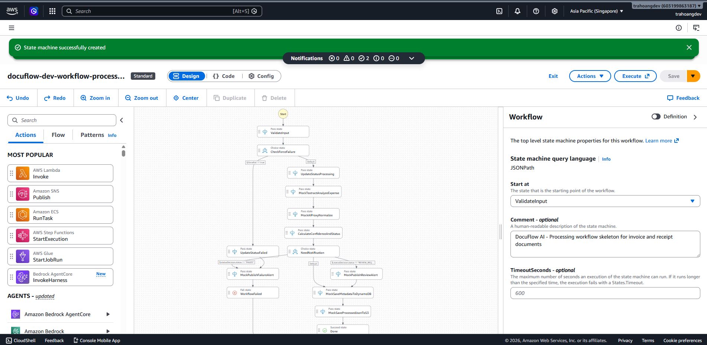This screenshot has width=707, height=345.
Task: Click the Exit link
Action: [553, 76]
